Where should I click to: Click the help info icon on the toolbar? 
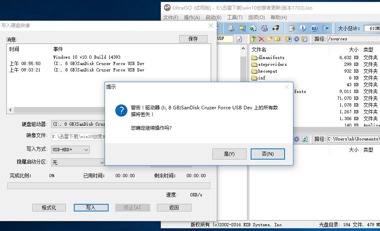tap(303, 28)
